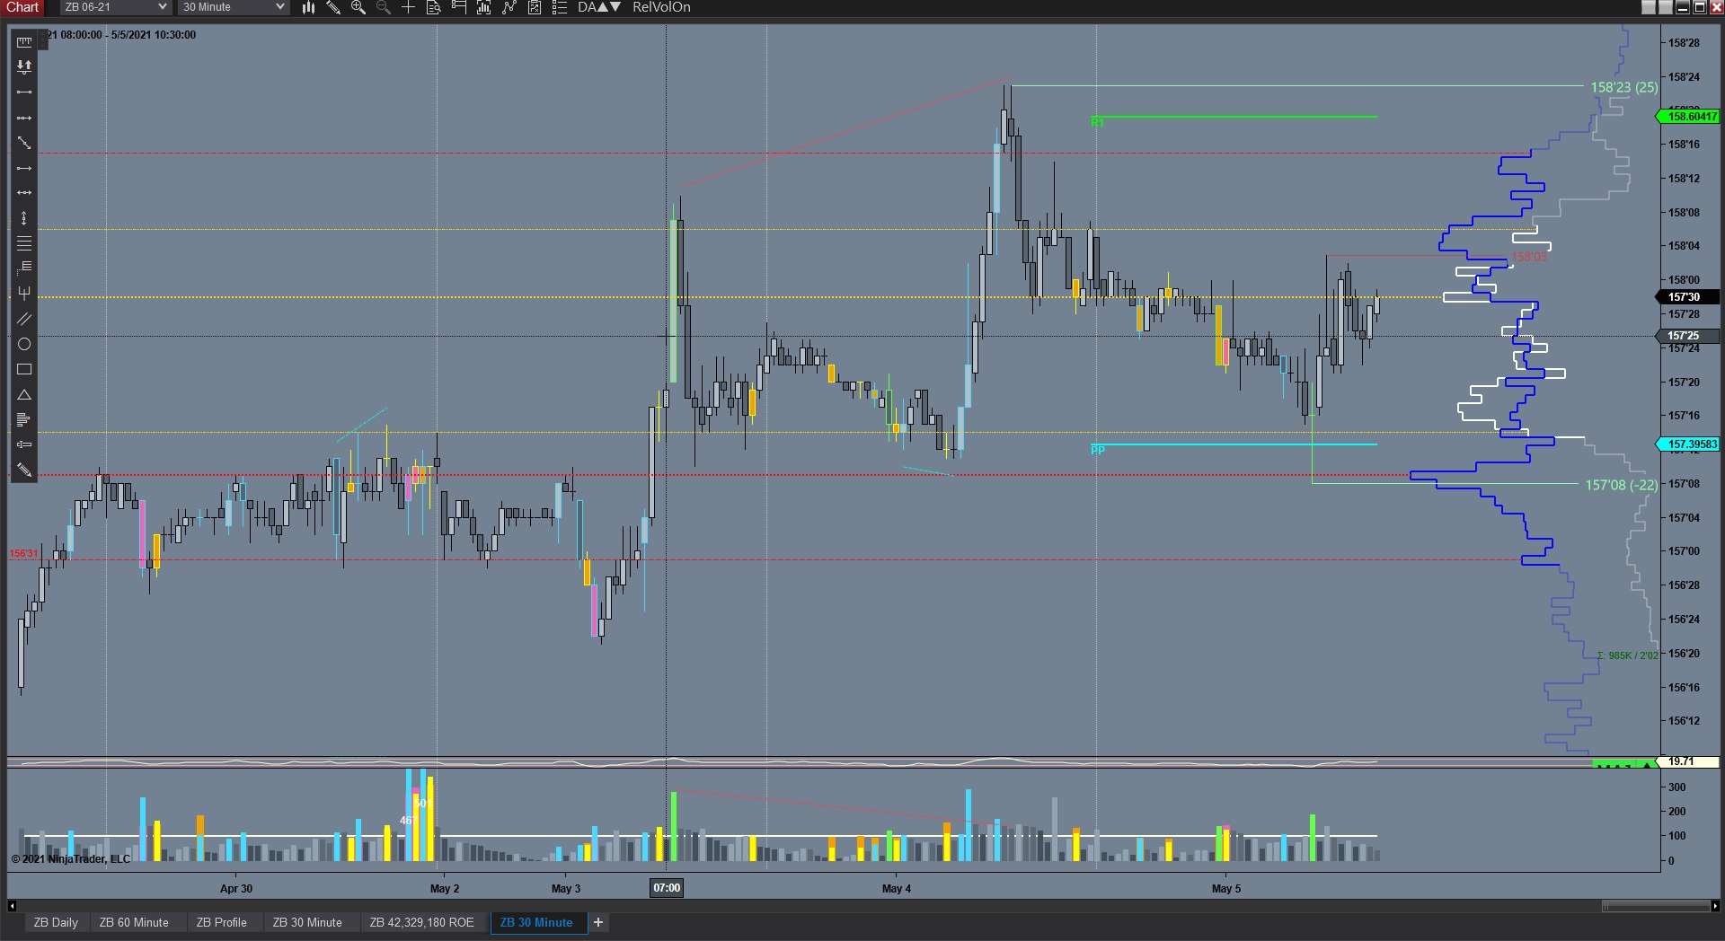The width and height of the screenshot is (1725, 941).
Task: Select the horizontal line tool
Action: pyautogui.click(x=24, y=193)
